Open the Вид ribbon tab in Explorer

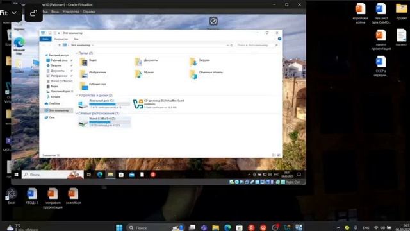pos(76,38)
